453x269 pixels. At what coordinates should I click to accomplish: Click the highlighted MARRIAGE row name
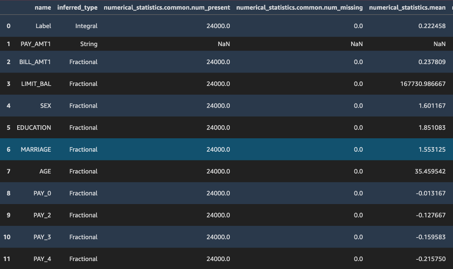pos(36,150)
